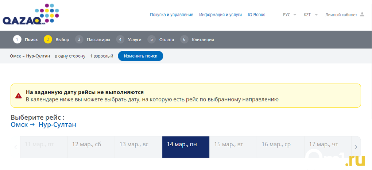Click the blue Омск → Нур-Султан route heading

[43, 125]
